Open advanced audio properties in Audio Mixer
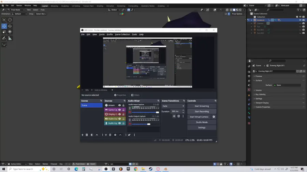This screenshot has width=307, height=172. coord(129,135)
